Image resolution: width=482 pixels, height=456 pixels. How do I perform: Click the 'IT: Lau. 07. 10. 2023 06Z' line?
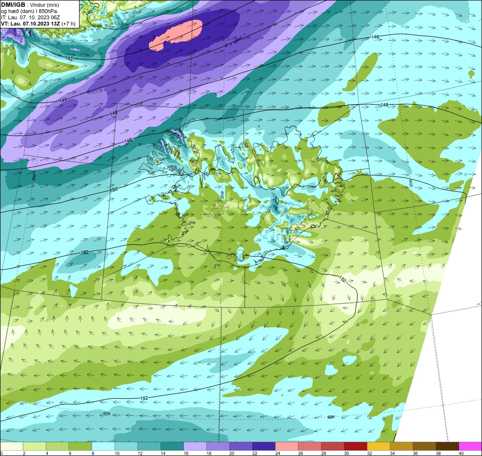click(x=30, y=17)
